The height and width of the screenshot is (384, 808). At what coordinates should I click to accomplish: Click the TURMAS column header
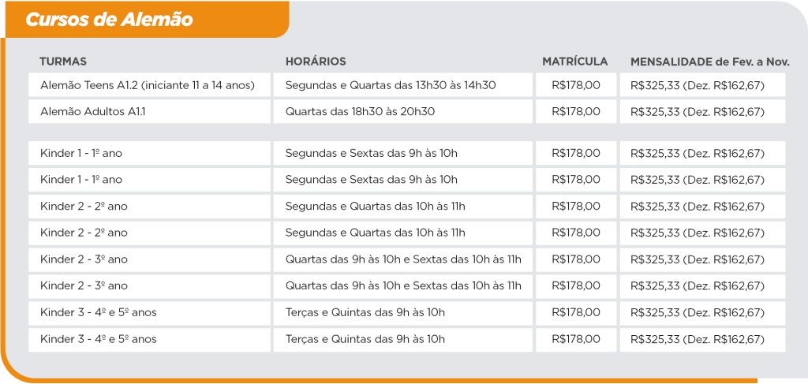coord(63,62)
